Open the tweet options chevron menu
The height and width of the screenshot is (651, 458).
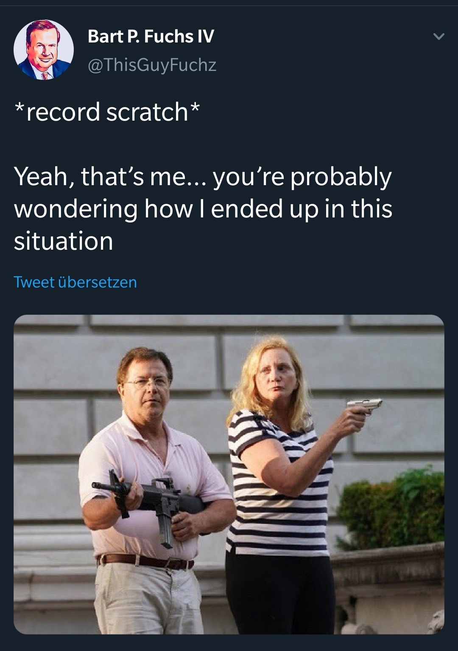point(438,37)
